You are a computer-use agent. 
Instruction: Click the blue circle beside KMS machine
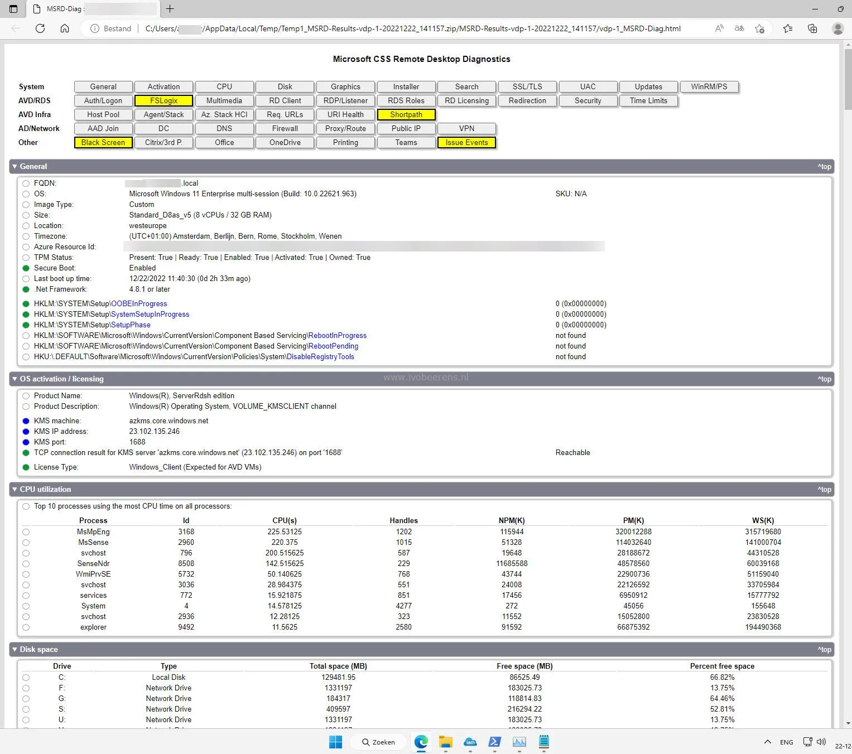pos(26,421)
